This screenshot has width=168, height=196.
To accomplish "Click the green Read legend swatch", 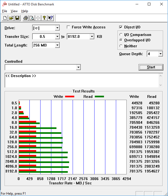I will (x=99, y=97).
